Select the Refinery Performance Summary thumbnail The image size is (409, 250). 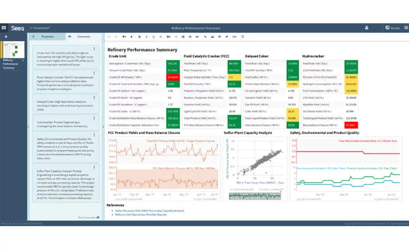14,50
